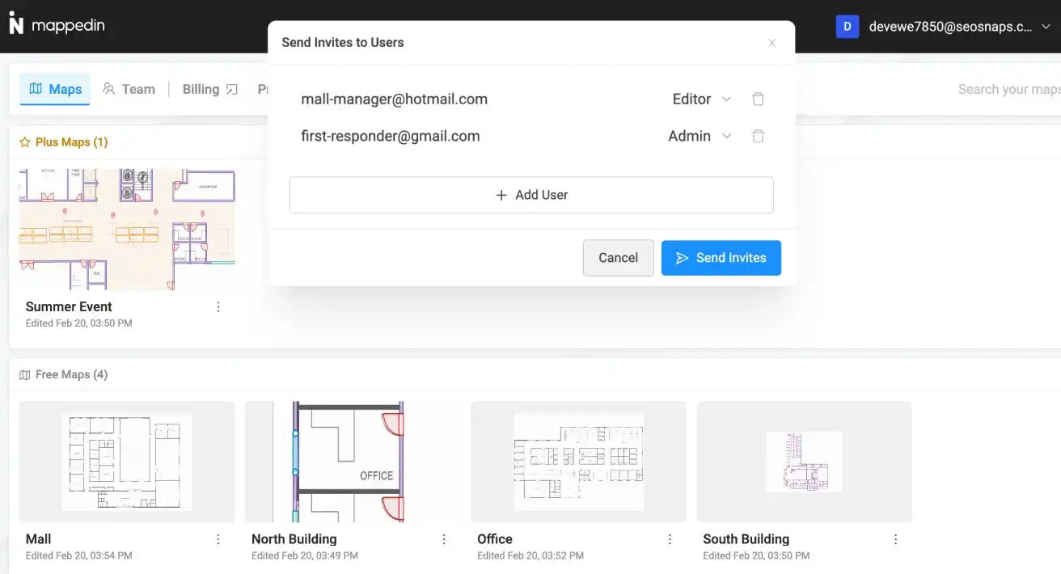
Task: Select the Maps tab
Action: (x=54, y=89)
